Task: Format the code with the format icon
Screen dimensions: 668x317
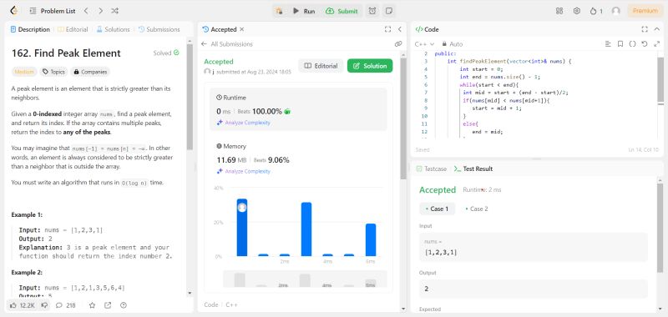Action: 608,44
